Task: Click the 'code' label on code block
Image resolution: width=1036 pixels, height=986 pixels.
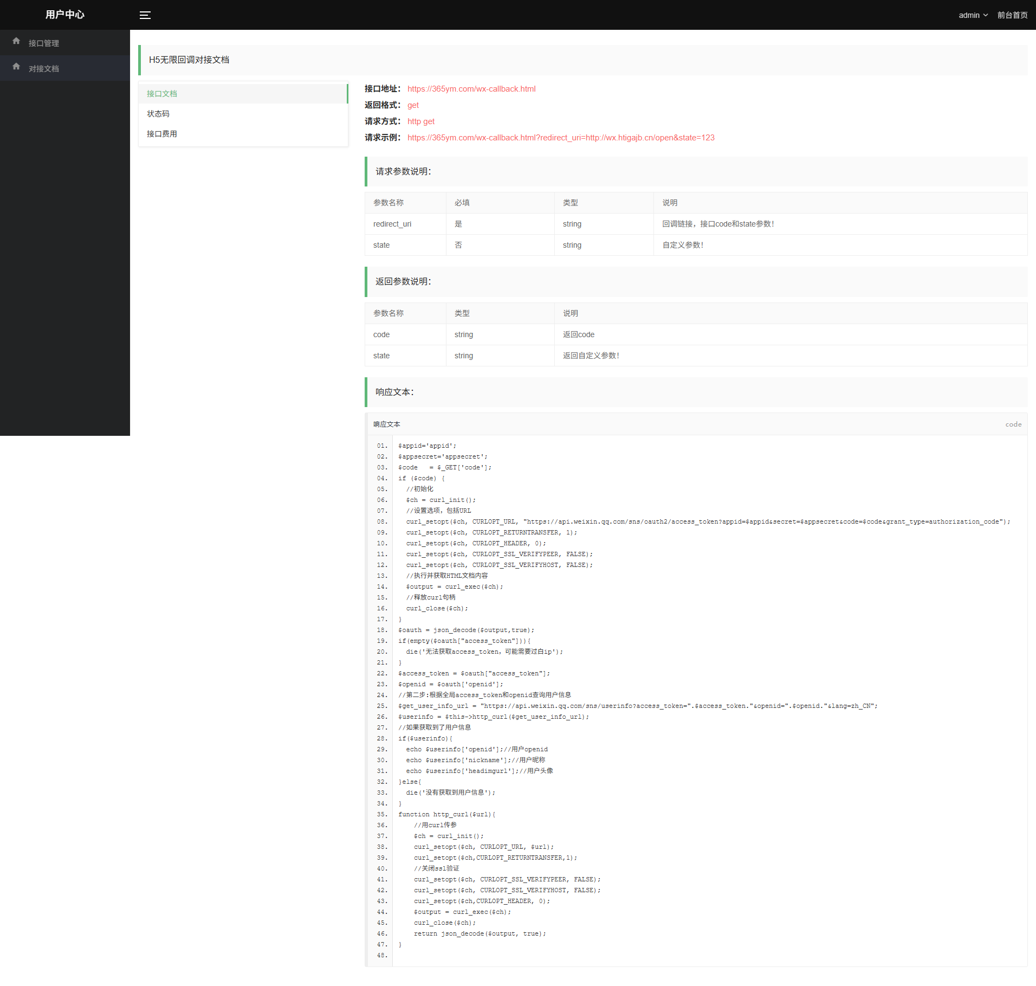Action: click(1013, 424)
